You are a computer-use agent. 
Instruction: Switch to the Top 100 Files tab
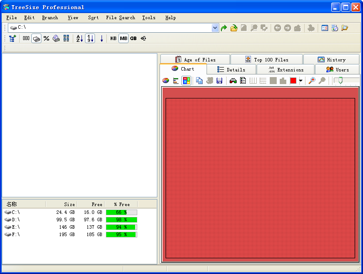[266, 60]
